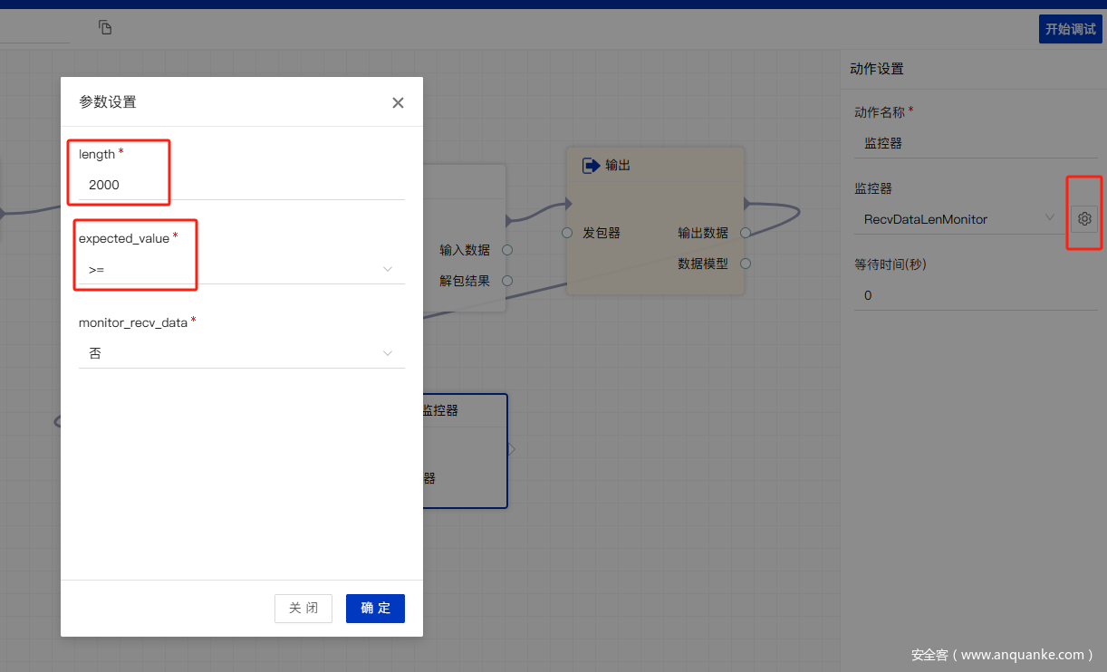
Task: Click the length input field
Action: 241,185
